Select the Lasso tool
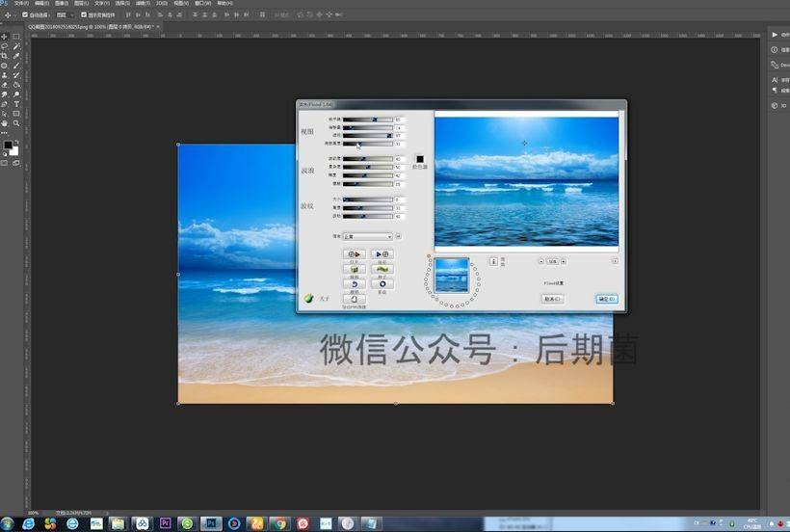This screenshot has width=790, height=532. 5,46
